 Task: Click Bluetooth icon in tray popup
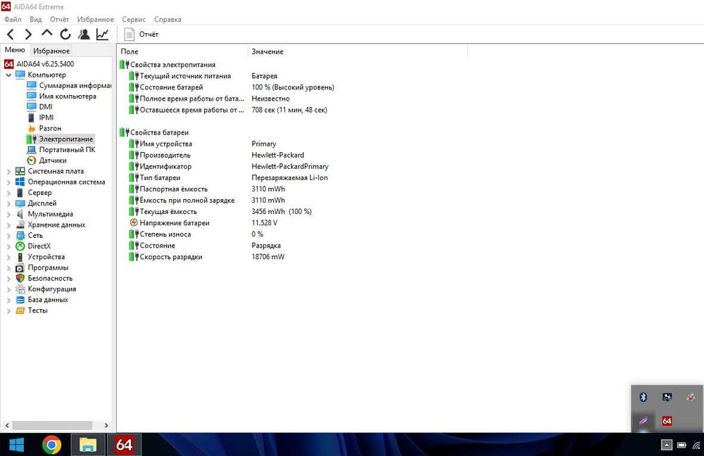point(643,397)
